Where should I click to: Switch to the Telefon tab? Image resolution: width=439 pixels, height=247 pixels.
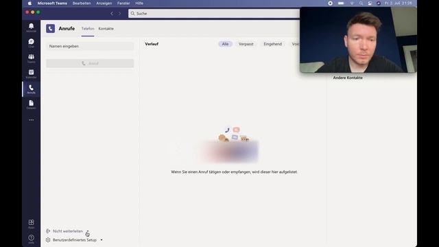88,29
